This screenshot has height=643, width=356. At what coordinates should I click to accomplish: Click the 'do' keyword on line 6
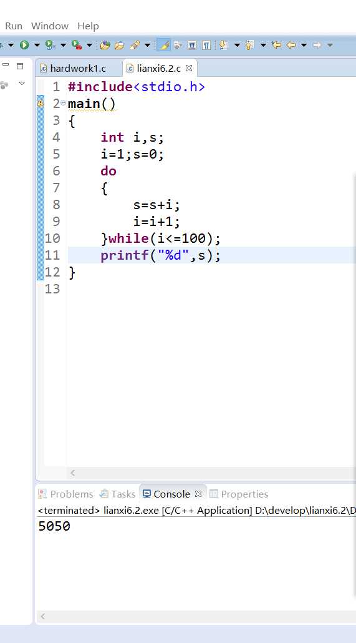click(x=108, y=171)
